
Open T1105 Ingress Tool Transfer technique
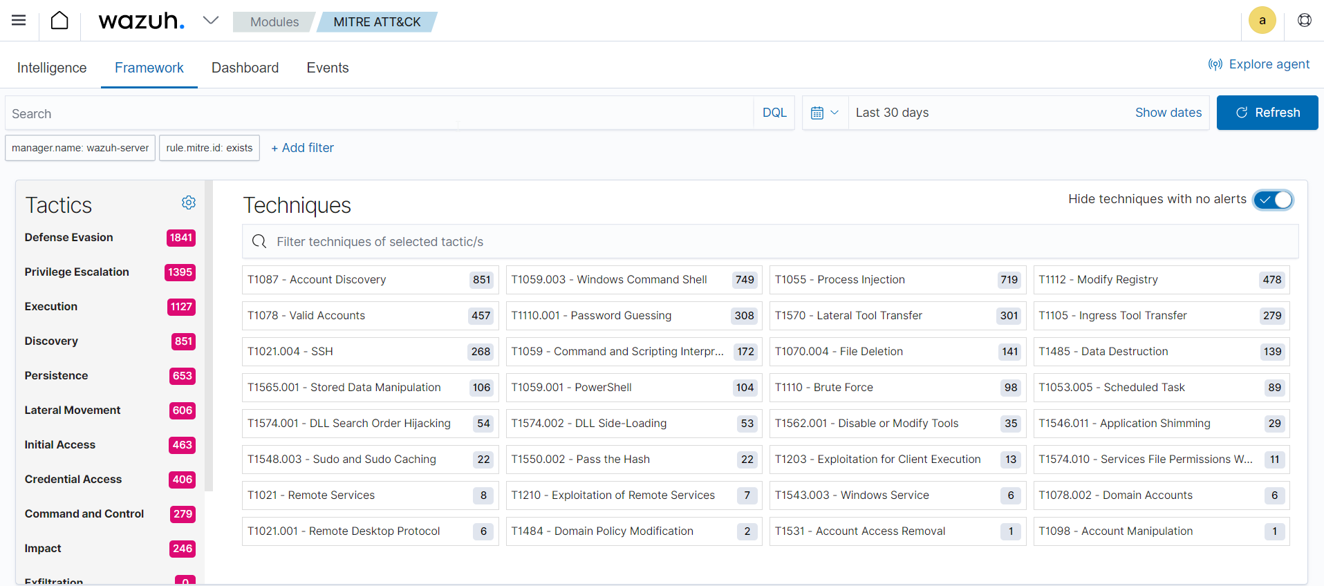[x=1162, y=316]
